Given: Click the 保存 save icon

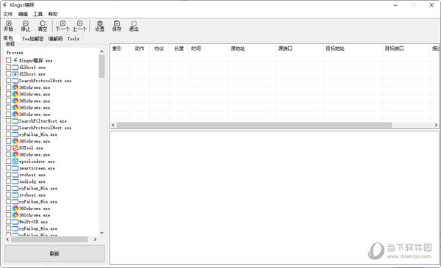Looking at the screenshot, I should click(117, 26).
